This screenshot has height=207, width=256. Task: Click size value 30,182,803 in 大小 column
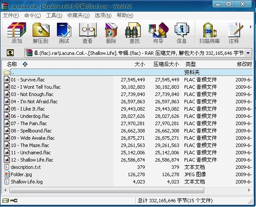[x=133, y=87]
